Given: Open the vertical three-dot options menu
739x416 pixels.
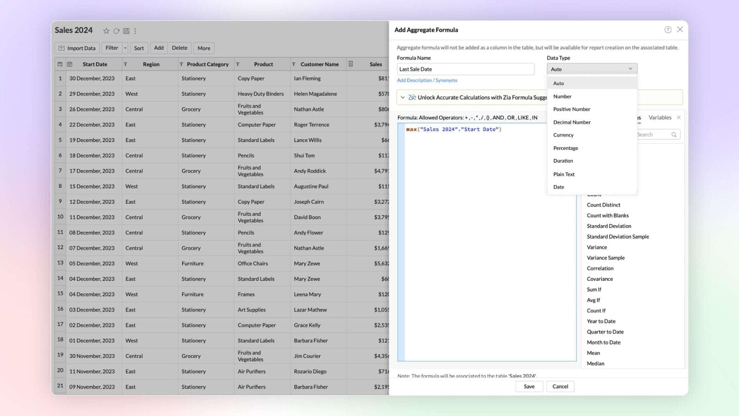Looking at the screenshot, I should tap(135, 31).
